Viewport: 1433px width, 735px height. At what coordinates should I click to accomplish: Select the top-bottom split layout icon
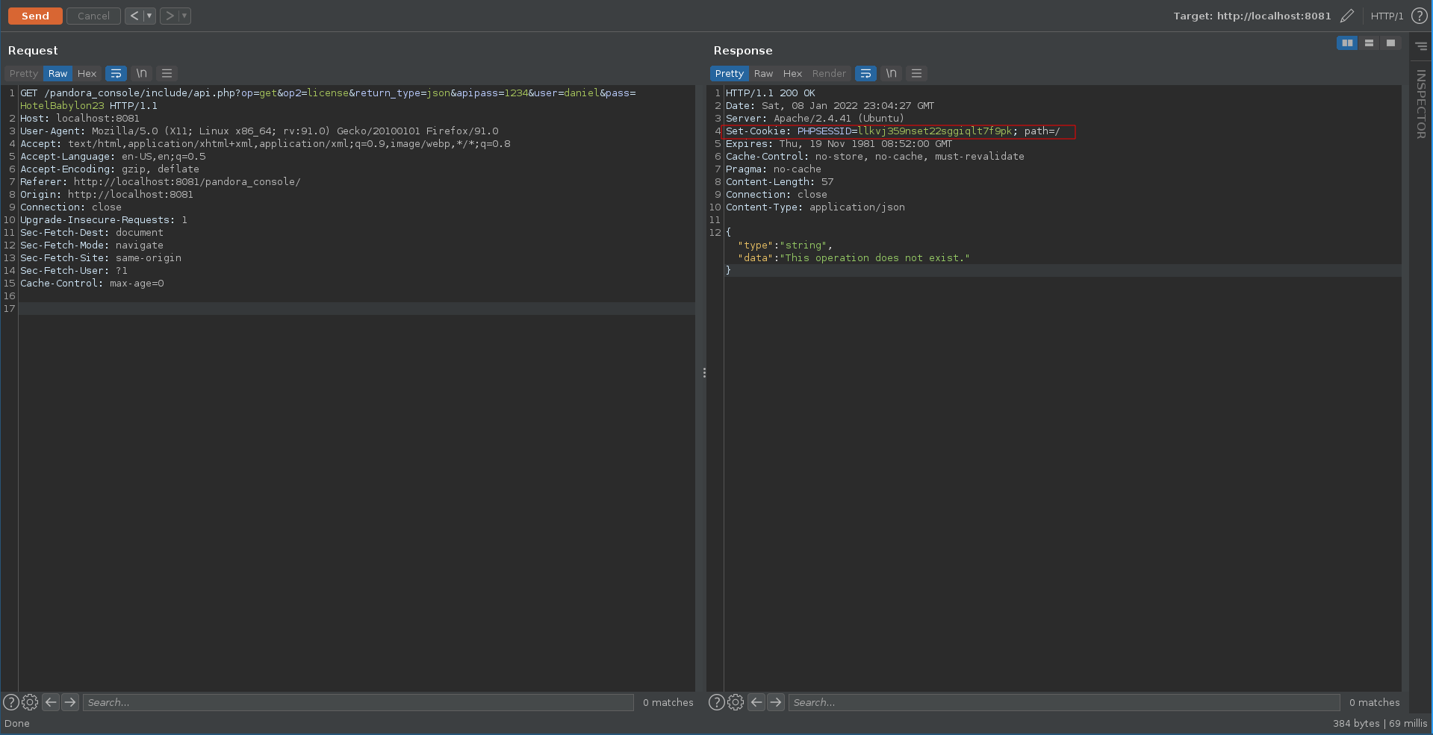[1368, 43]
